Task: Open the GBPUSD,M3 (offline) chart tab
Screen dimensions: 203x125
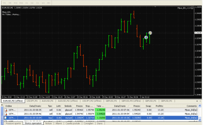Action: click(131, 101)
